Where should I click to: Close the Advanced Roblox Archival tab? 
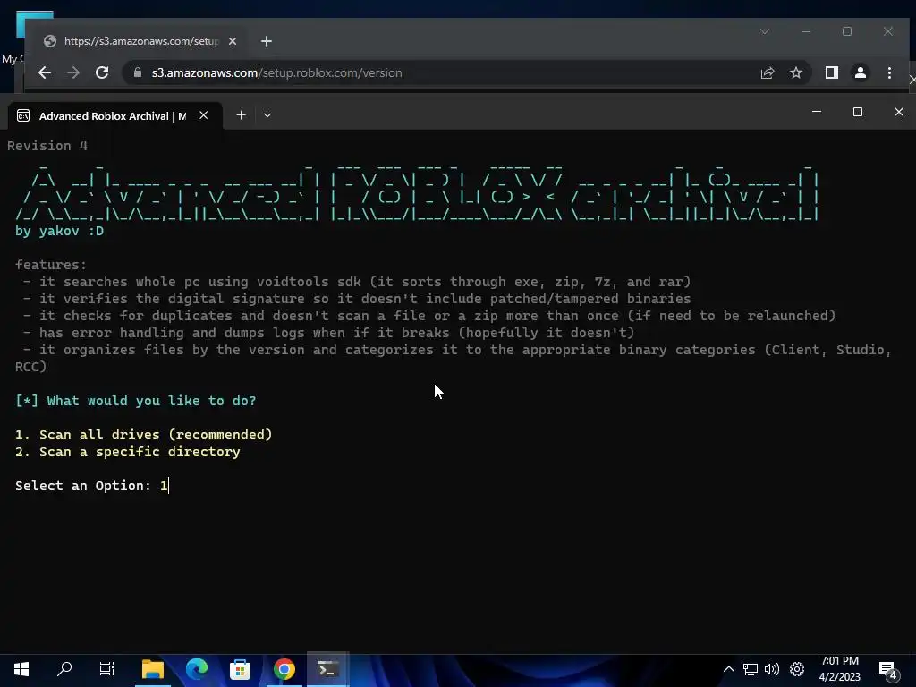point(203,115)
